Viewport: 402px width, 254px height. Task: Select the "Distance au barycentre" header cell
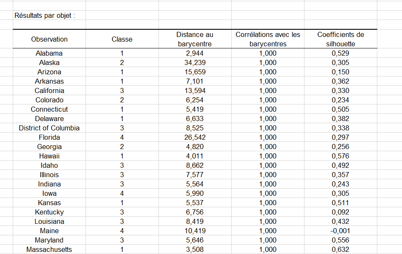[195, 39]
